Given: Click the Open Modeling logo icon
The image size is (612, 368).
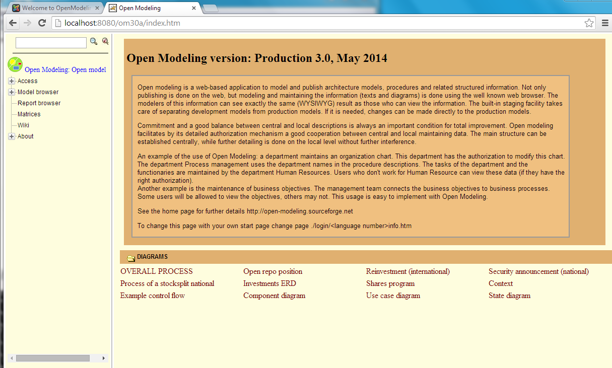Looking at the screenshot, I should point(15,64).
